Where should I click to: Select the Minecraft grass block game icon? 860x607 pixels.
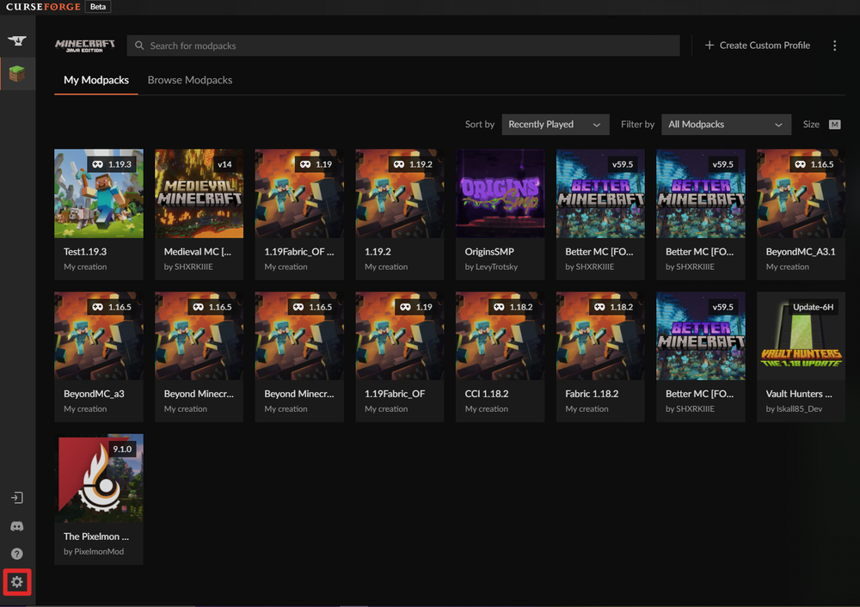[17, 75]
